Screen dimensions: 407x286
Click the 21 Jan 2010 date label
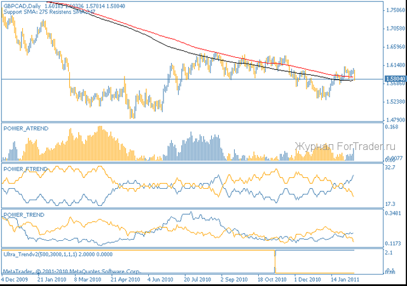coord(52,280)
